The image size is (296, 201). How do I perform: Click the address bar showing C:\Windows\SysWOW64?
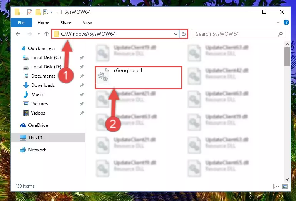click(115, 34)
